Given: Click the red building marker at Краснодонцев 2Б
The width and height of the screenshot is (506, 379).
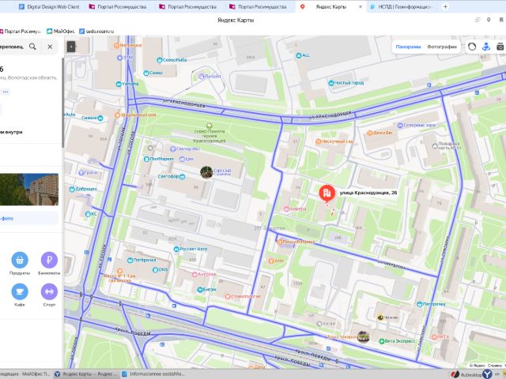Looking at the screenshot, I should [x=327, y=193].
